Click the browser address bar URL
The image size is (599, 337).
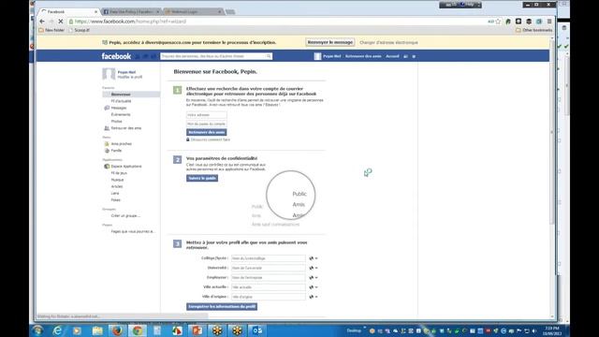(x=130, y=22)
